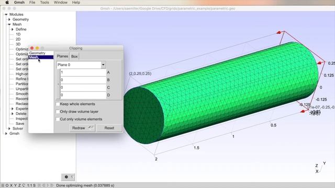Viewport: 335px width, 188px height.
Task: Expand the Define node under Mesh
Action: (13, 29)
